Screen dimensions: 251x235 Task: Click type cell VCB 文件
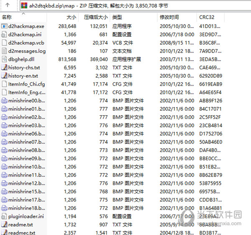point(123,43)
